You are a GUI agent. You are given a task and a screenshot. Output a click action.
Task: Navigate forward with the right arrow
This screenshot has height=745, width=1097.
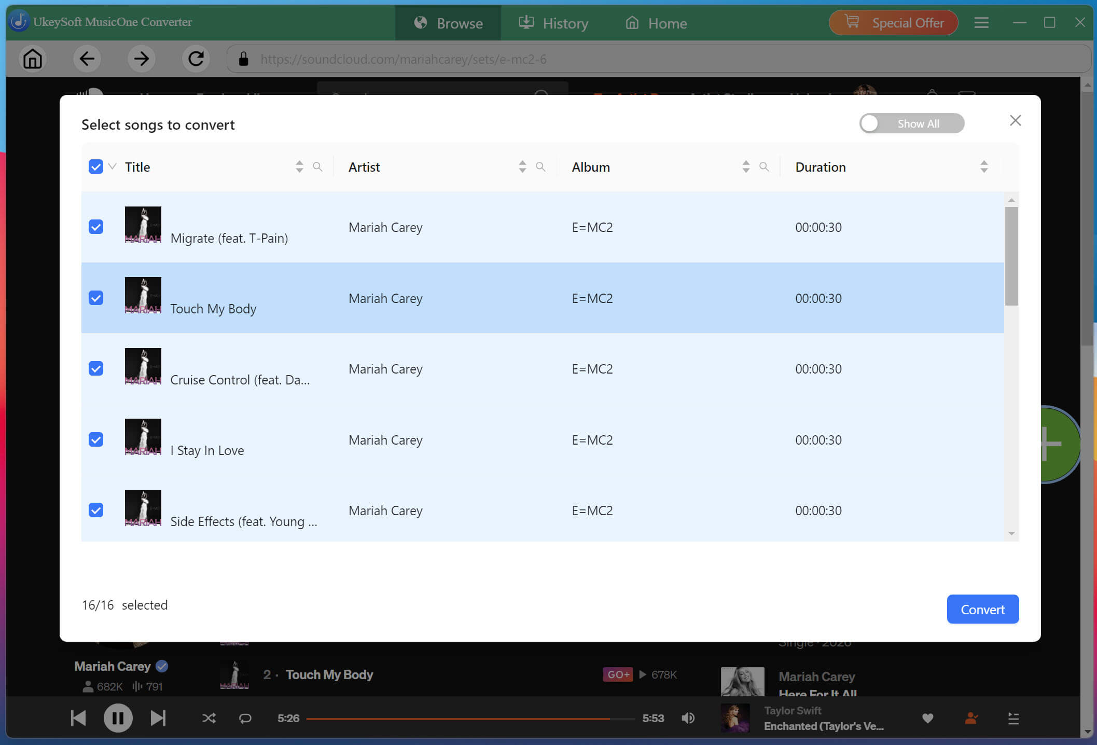pyautogui.click(x=141, y=59)
